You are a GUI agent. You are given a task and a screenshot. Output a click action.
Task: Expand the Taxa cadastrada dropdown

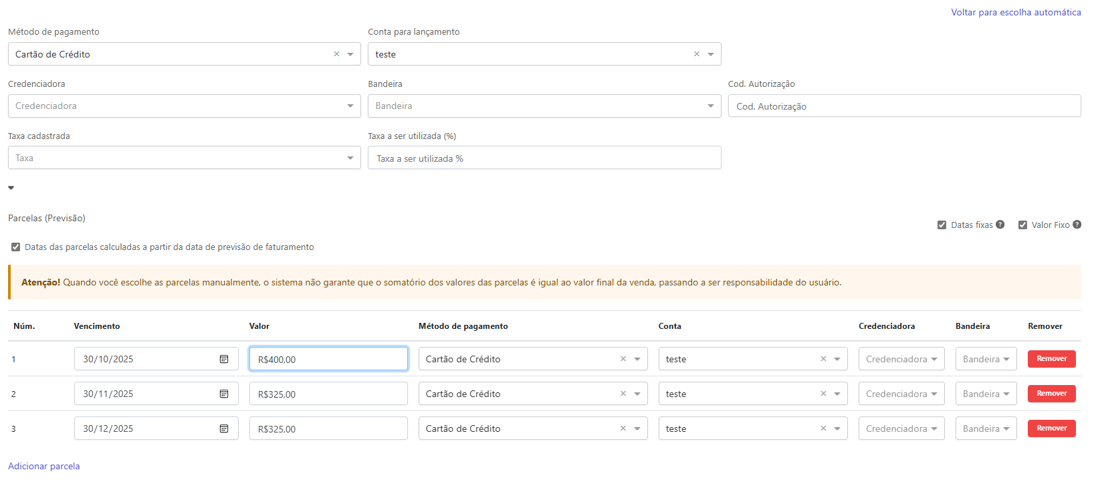pos(184,158)
